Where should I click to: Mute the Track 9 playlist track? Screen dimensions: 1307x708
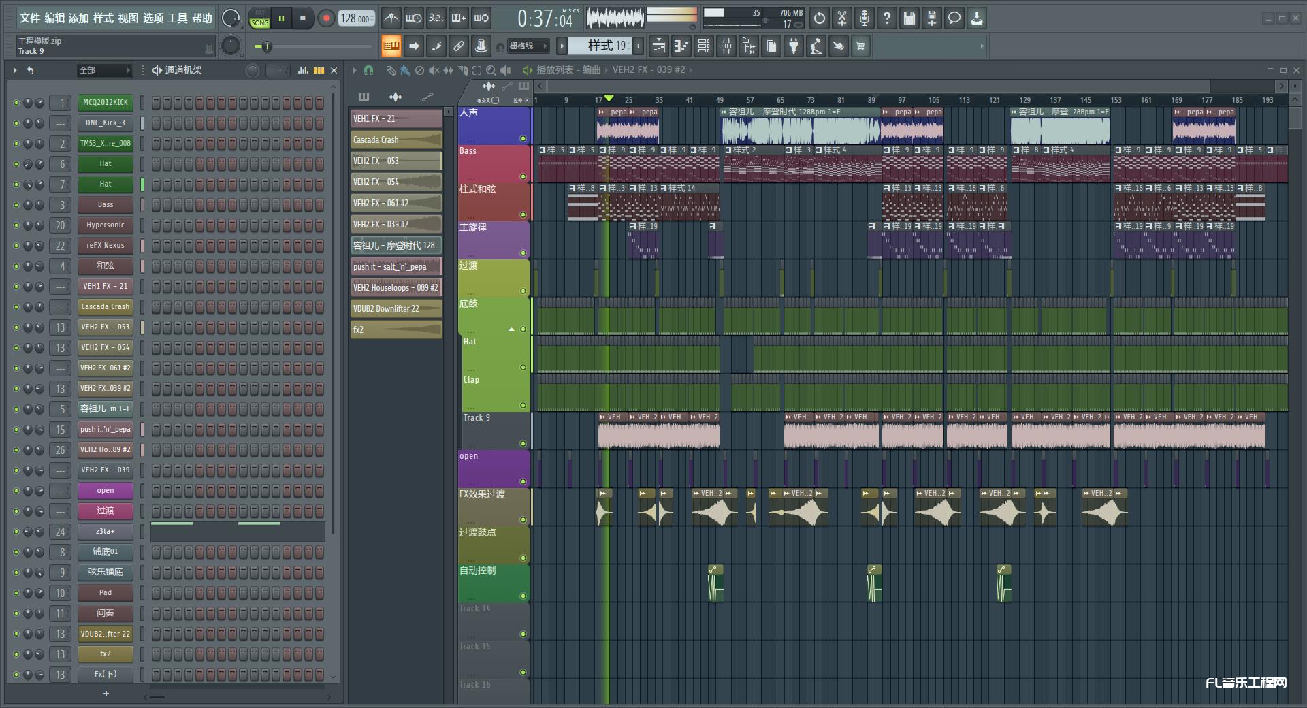[x=523, y=443]
